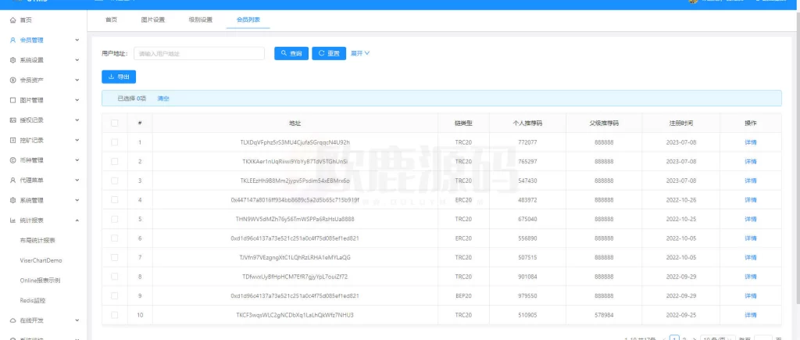Switch to the 图片设置 tab

coord(153,20)
